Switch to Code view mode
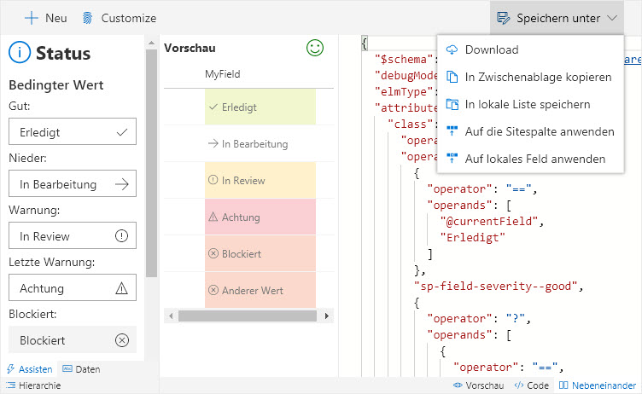Image resolution: width=642 pixels, height=394 pixels. [x=531, y=385]
